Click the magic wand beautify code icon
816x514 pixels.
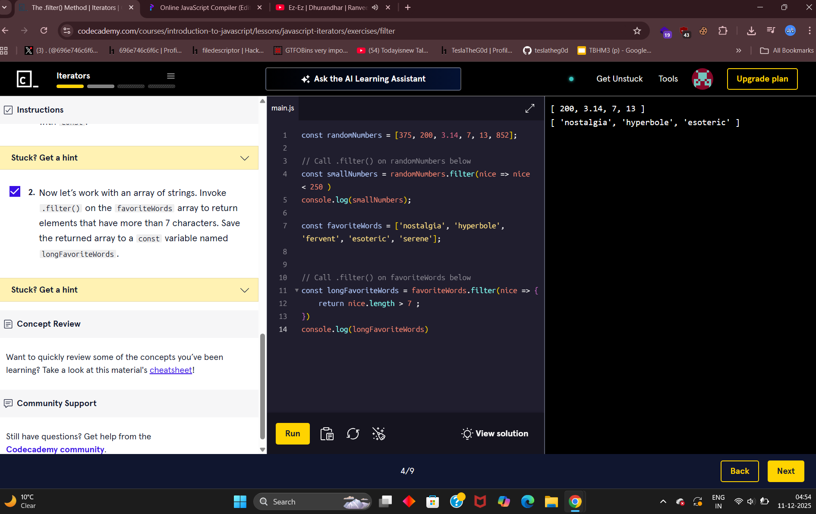tap(378, 434)
